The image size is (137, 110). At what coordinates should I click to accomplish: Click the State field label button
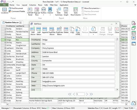click(x=36, y=65)
